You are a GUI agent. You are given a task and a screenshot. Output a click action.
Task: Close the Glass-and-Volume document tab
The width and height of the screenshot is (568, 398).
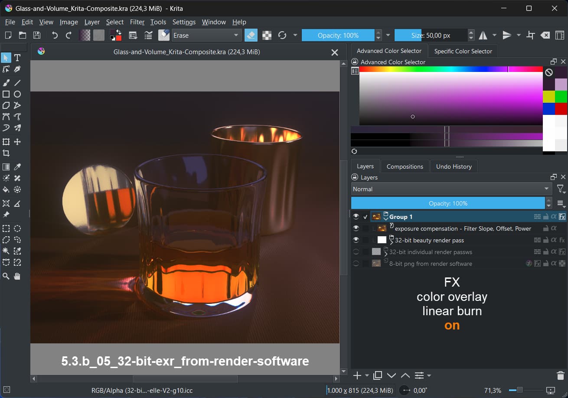tap(334, 52)
